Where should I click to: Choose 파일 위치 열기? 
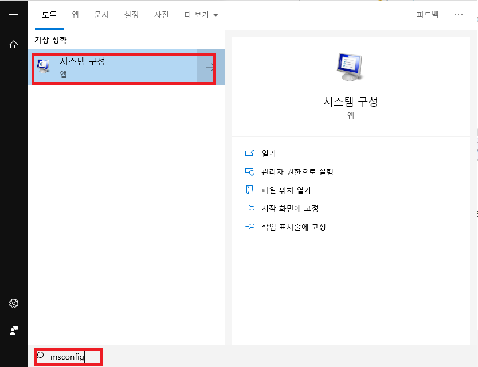point(286,190)
